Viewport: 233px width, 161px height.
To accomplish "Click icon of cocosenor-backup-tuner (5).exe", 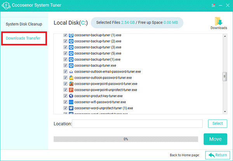I will pyautogui.click(x=71, y=53).
